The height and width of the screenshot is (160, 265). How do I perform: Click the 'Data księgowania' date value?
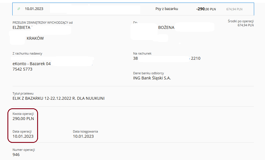pos(83,136)
